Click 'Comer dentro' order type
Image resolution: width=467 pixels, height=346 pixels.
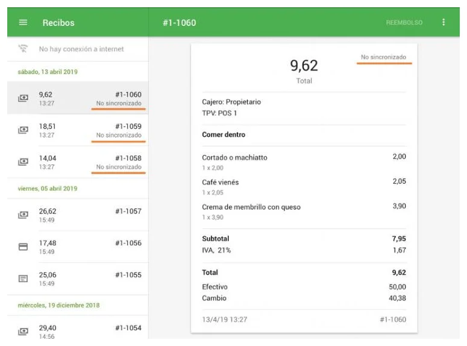point(224,134)
